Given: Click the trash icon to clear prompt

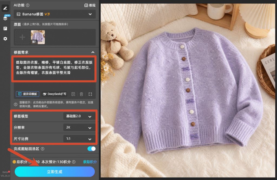Looking at the screenshot, I should (x=81, y=94).
